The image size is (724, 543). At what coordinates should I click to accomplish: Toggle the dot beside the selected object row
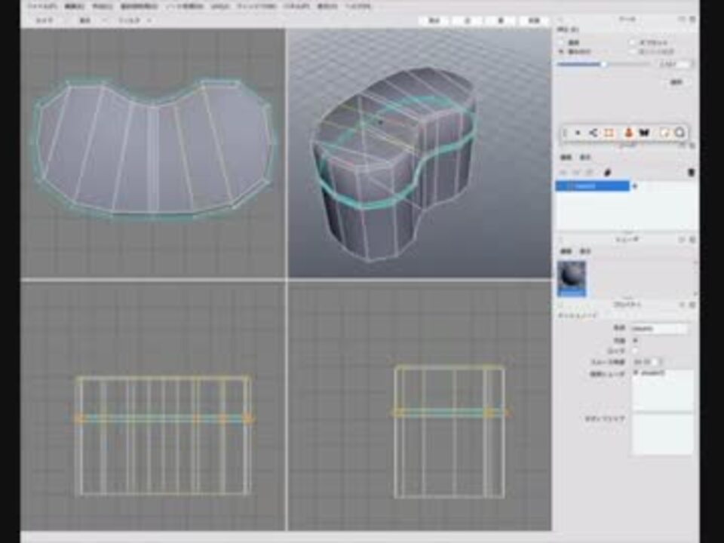635,186
